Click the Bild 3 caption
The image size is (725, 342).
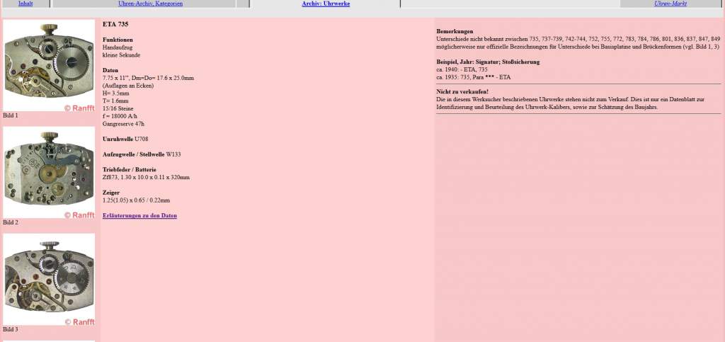10,329
